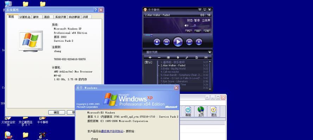Switch to the 高级 tab
Screen dimensions: 313x140
tap(48, 17)
